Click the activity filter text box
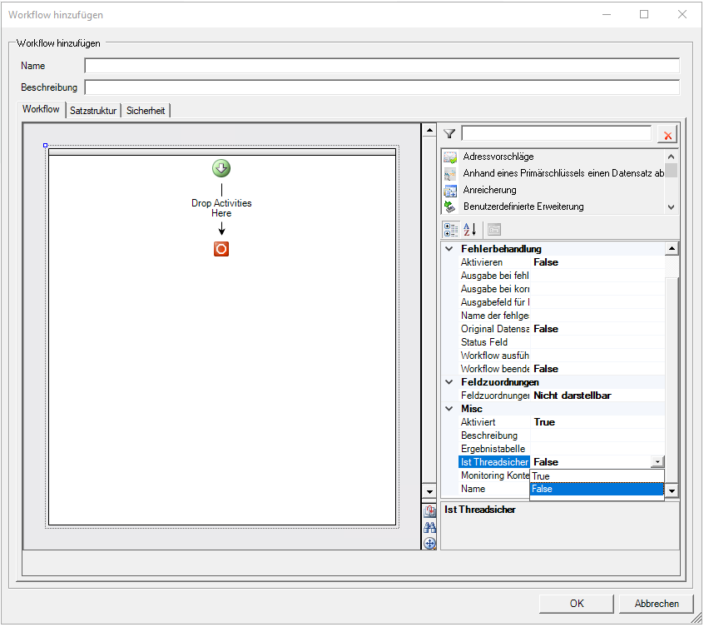Image resolution: width=704 pixels, height=627 pixels. [556, 134]
